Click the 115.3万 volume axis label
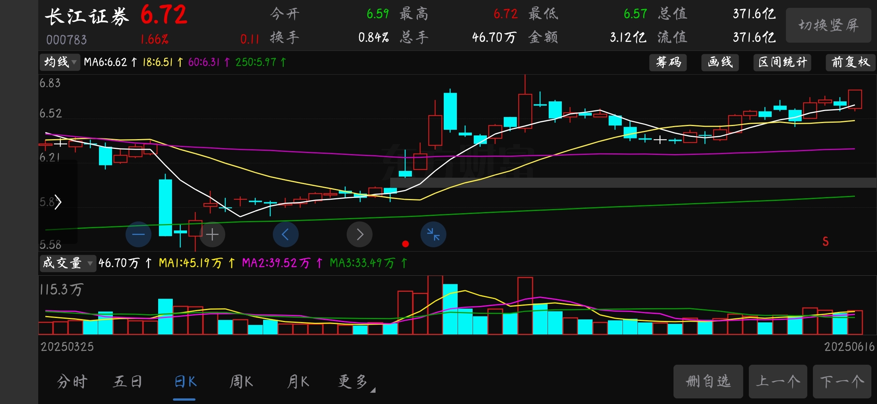877x404 pixels. pos(61,290)
